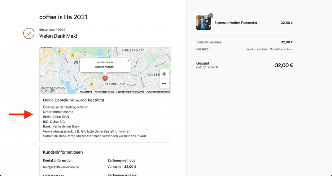Select 'Wird im nächsten Schritt berechnet' text
Viewport: 332px width, 176px height.
tap(269, 49)
